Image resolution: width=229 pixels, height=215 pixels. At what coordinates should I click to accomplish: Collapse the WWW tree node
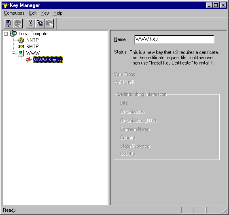[13, 53]
